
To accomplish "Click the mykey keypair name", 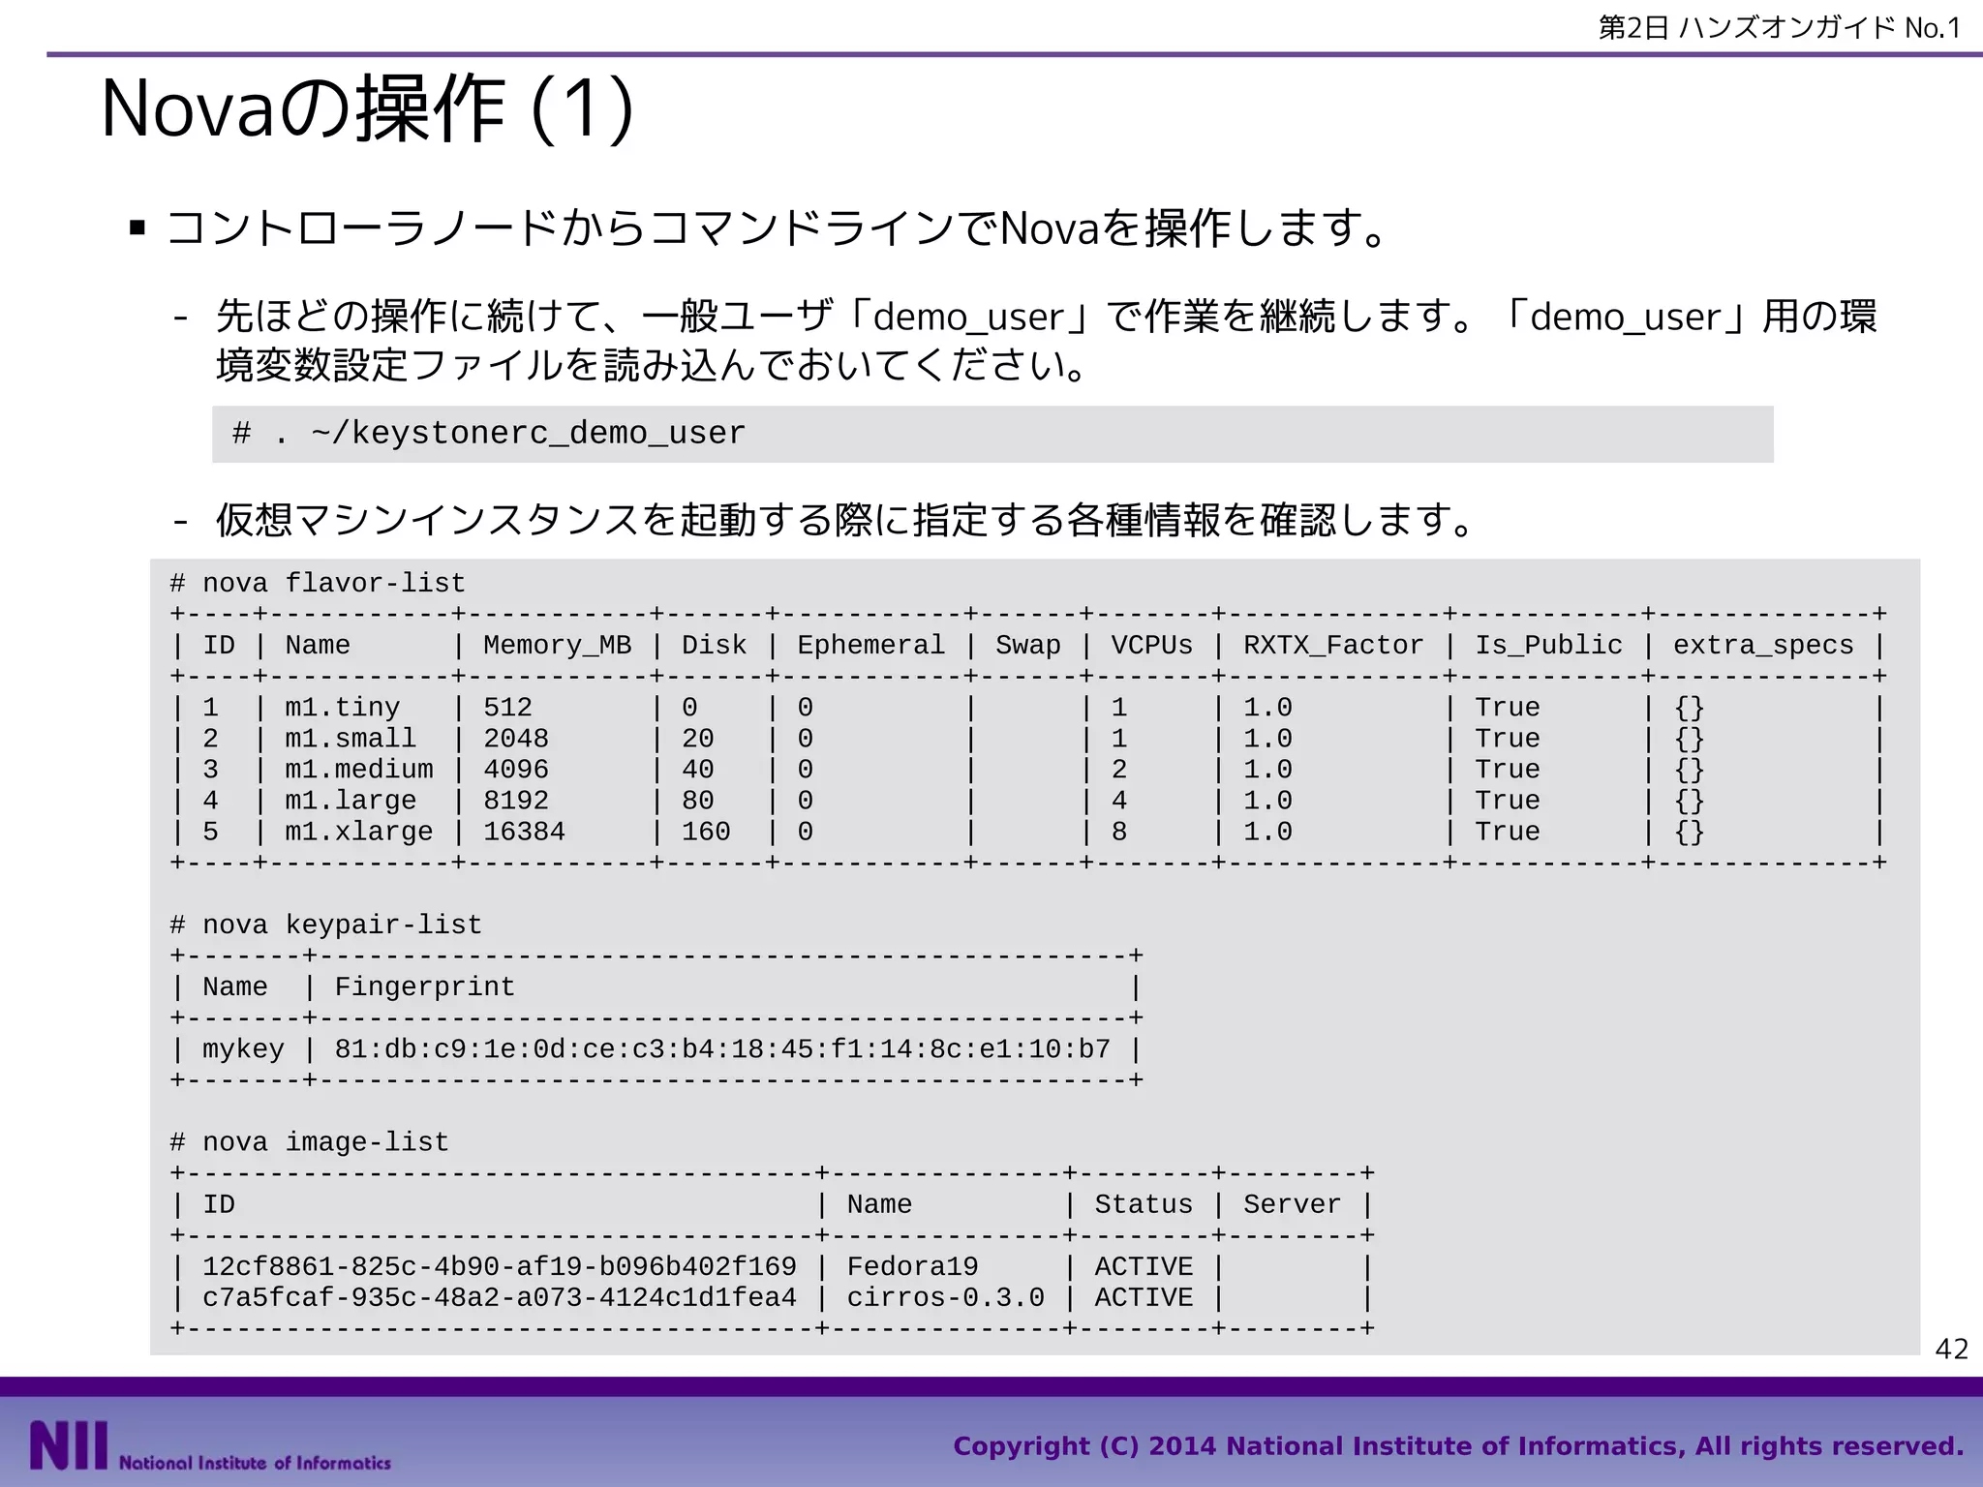I will tap(243, 1049).
